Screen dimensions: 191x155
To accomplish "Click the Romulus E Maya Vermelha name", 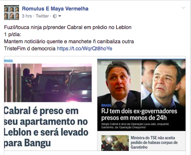I will (x=55, y=9).
